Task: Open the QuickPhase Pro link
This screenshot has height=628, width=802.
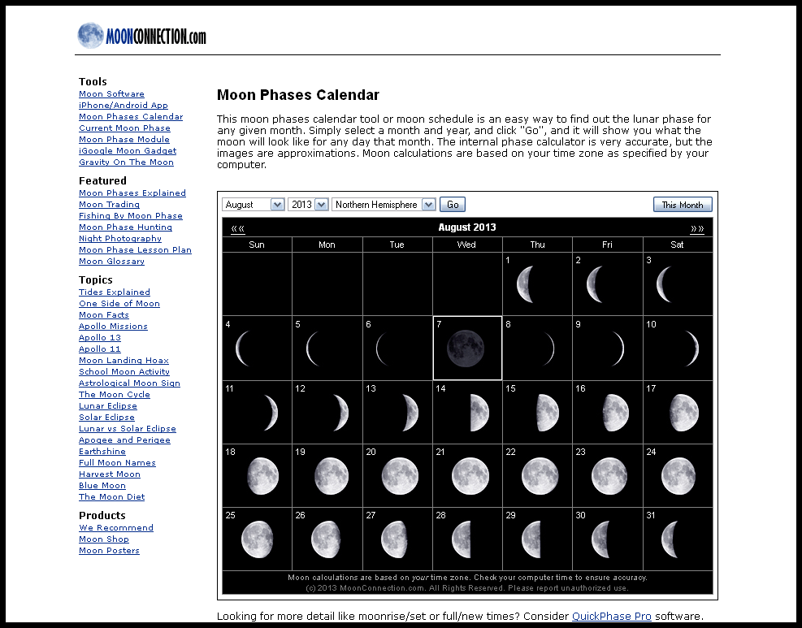Action: coord(611,617)
